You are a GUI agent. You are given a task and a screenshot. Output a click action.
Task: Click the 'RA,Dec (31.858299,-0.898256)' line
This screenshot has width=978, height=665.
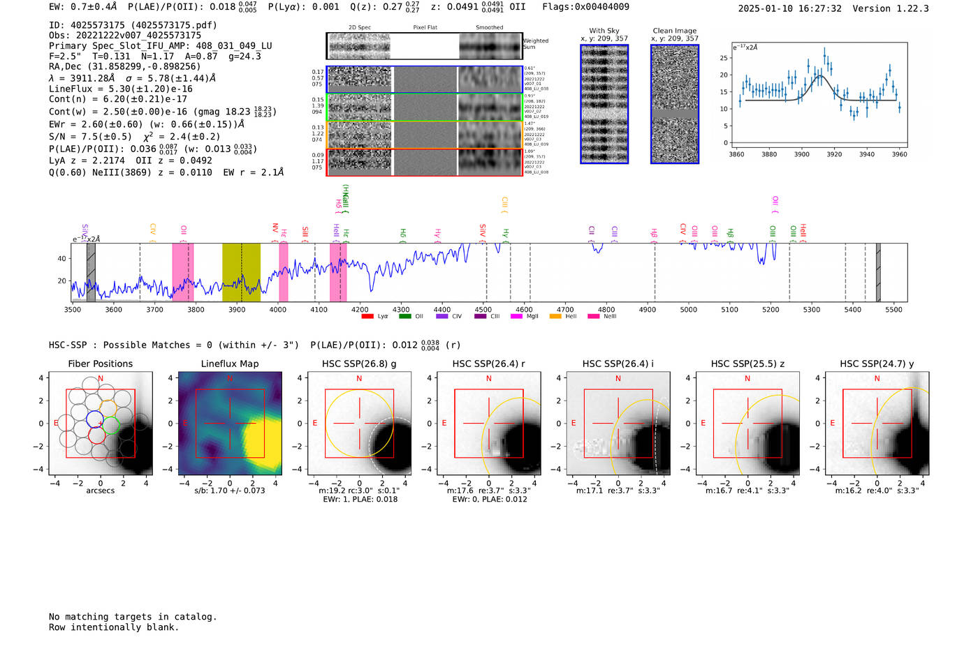[x=125, y=67]
